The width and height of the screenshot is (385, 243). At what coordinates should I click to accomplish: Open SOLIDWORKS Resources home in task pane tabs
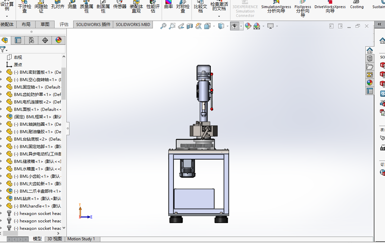pyautogui.click(x=369, y=50)
